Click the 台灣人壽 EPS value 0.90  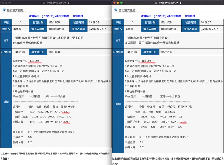[x=180, y=127]
